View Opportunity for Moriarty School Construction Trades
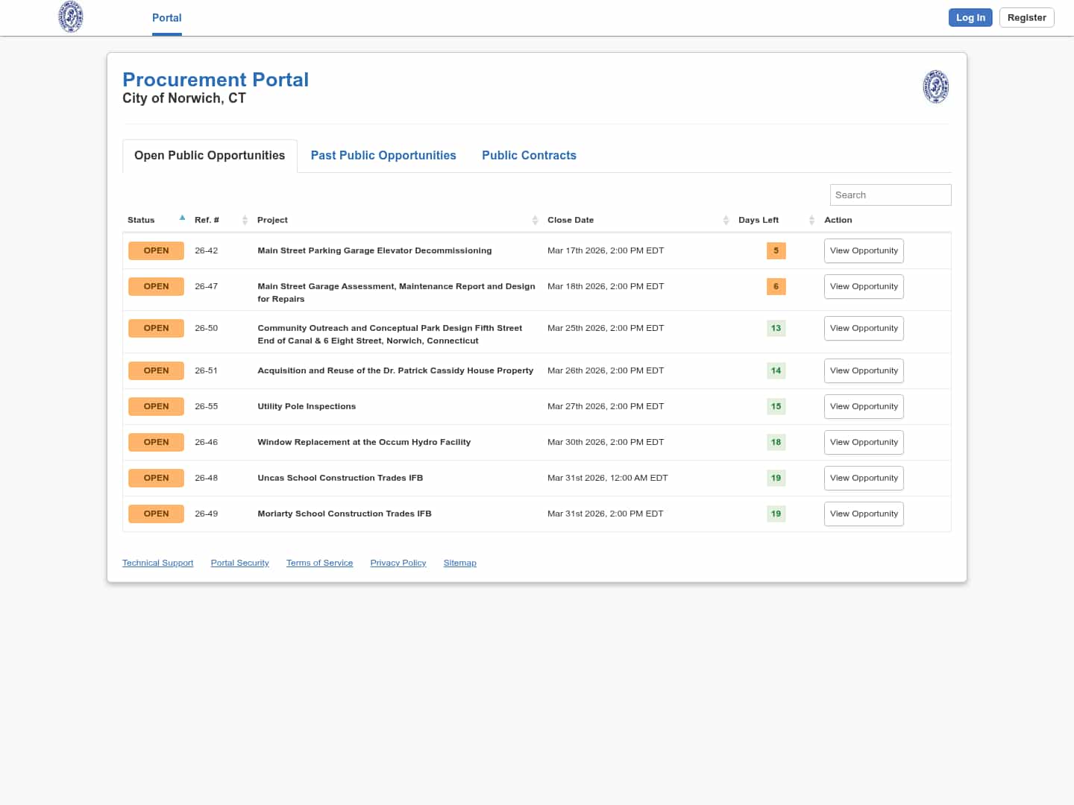1074x805 pixels. (863, 514)
